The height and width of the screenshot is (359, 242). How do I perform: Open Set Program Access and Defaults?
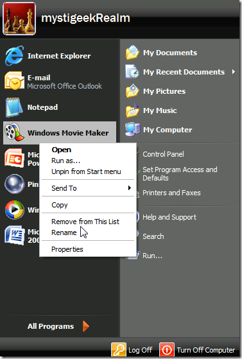(180, 174)
